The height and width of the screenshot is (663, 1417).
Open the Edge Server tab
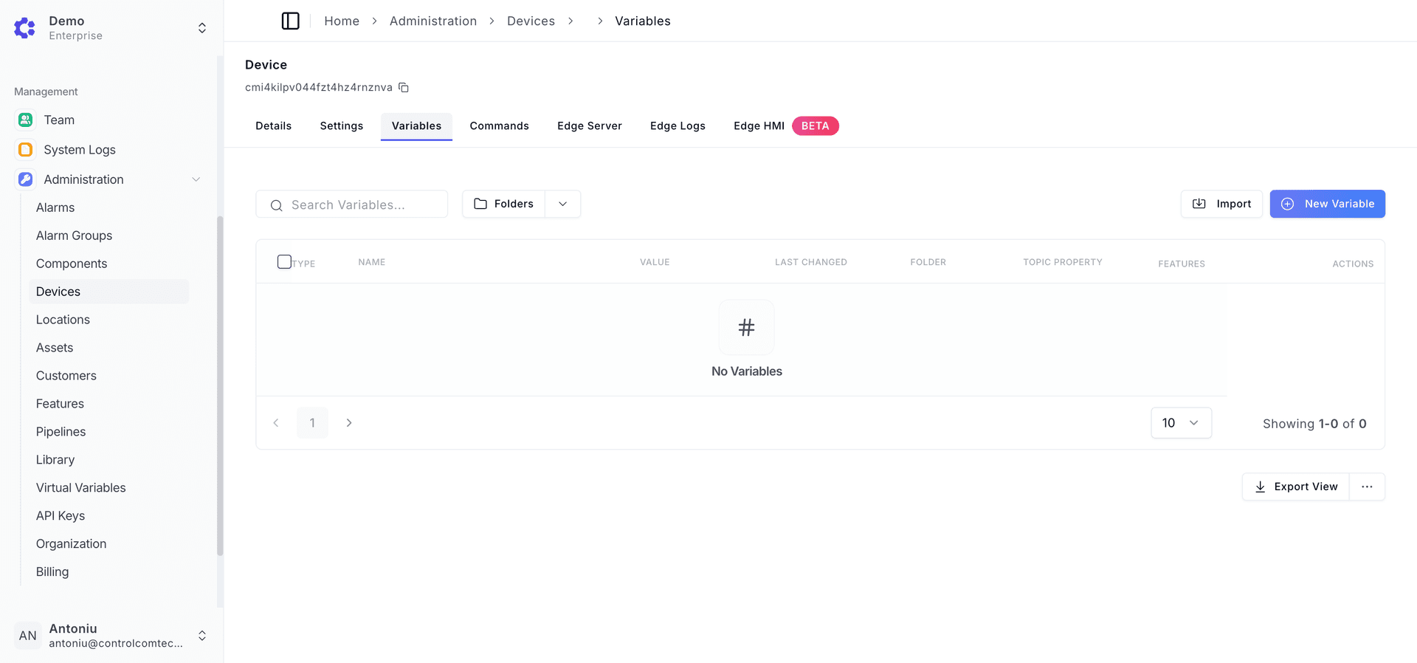590,126
